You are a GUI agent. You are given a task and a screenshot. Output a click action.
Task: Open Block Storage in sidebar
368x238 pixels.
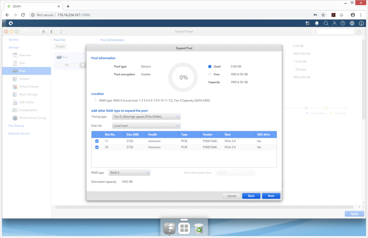coord(28,94)
